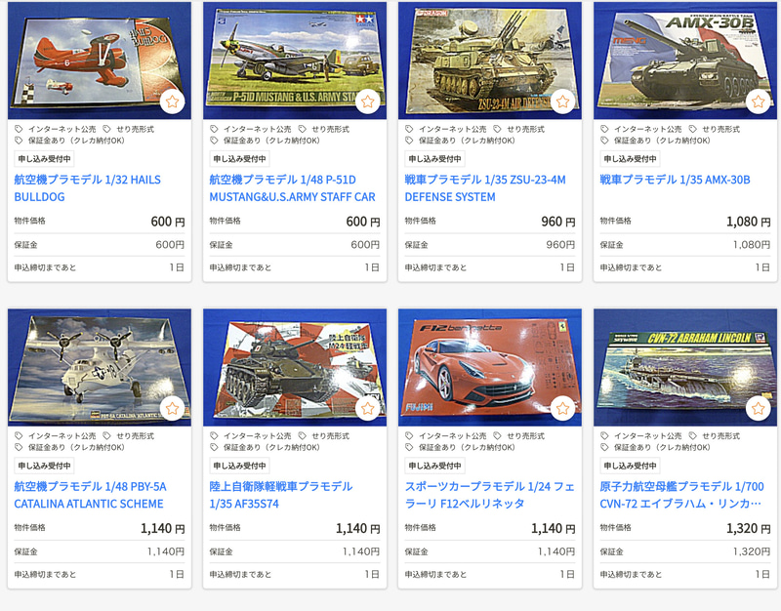The image size is (781, 611).
Task: Select the 1/35 AF35S74 listing title
Action: [281, 495]
